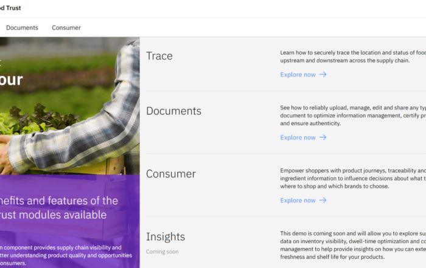Click the Consumer description about empowering shoppers
The image size is (426, 268).
pyautogui.click(x=353, y=178)
